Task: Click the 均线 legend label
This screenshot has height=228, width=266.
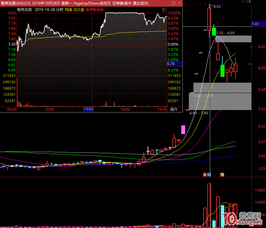Action: pos(68,10)
